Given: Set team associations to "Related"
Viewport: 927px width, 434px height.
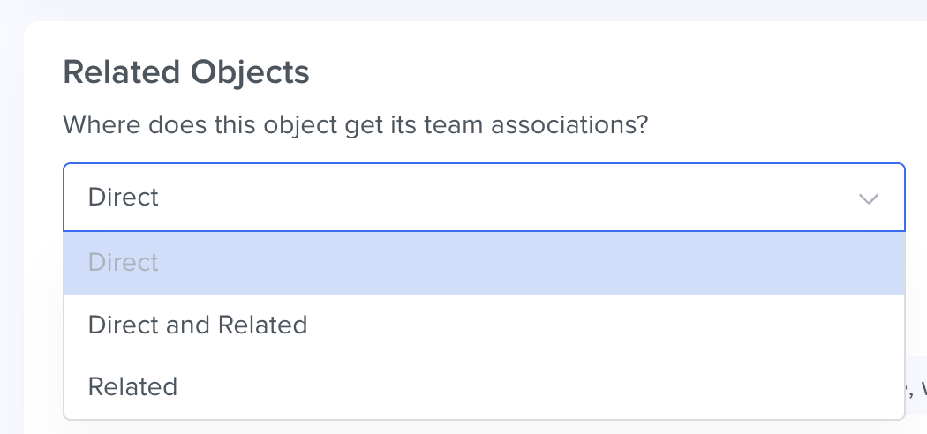Looking at the screenshot, I should [x=132, y=386].
